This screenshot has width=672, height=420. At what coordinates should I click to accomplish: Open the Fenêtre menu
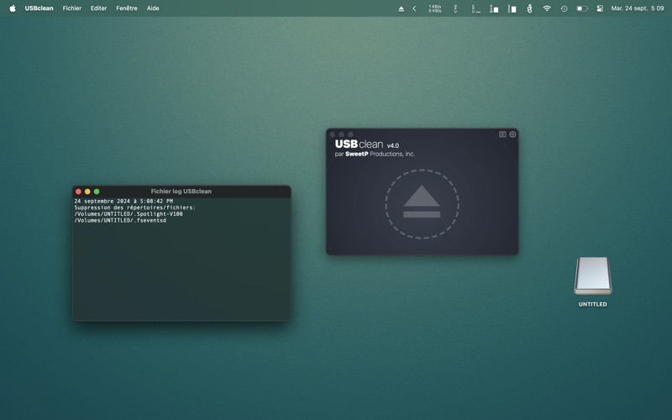coord(127,8)
